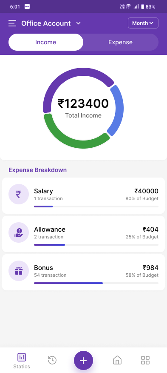Switch to the Expense toggle
The width and height of the screenshot is (167, 373).
120,42
